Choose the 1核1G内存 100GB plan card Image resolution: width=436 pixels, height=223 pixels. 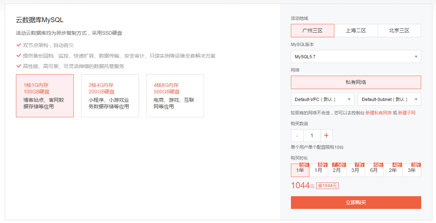coord(45,96)
